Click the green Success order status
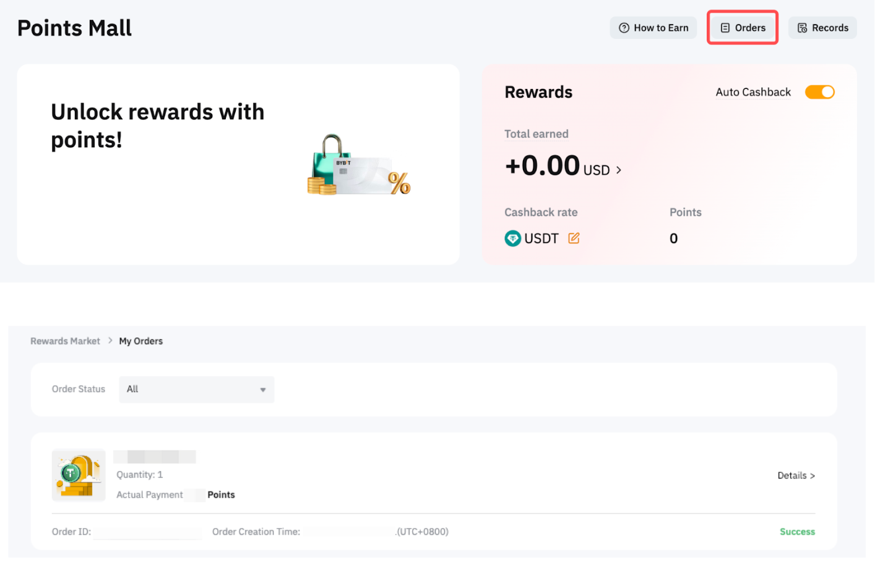This screenshot has width=875, height=565. pos(797,532)
